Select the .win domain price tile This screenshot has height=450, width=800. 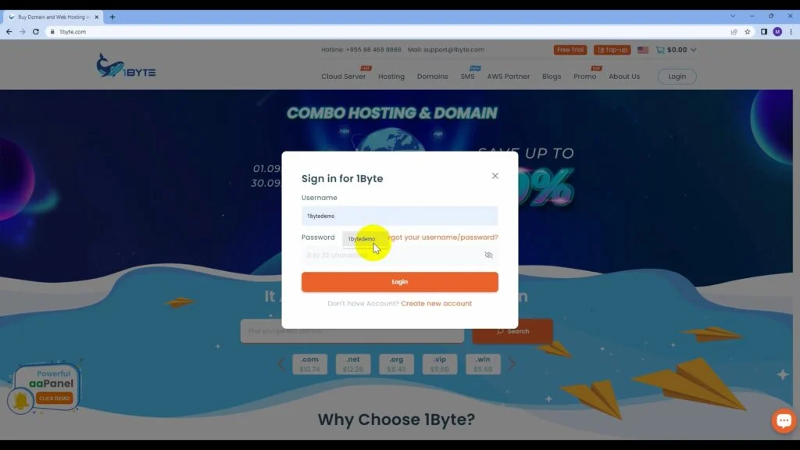pyautogui.click(x=483, y=364)
